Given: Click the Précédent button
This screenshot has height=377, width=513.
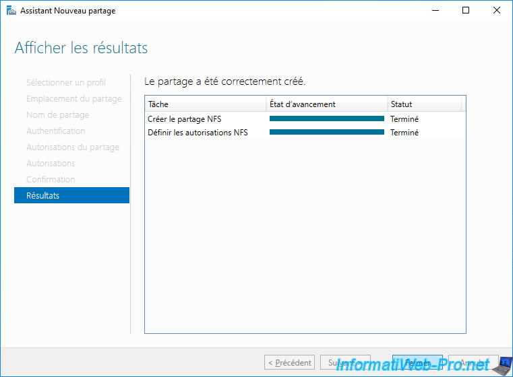Looking at the screenshot, I should [x=289, y=363].
